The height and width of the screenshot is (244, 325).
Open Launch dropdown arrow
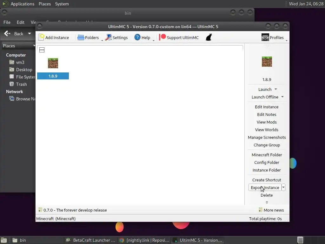pos(276,89)
